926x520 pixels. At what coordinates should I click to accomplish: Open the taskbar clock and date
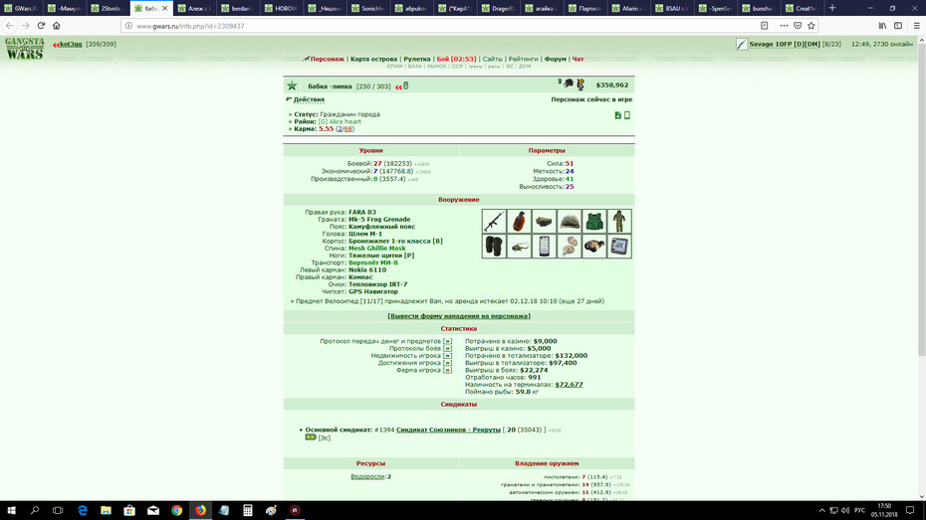884,511
